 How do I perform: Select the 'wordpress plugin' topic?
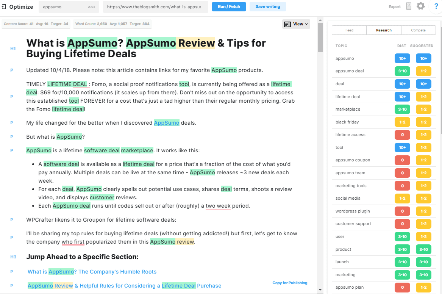[384, 211]
